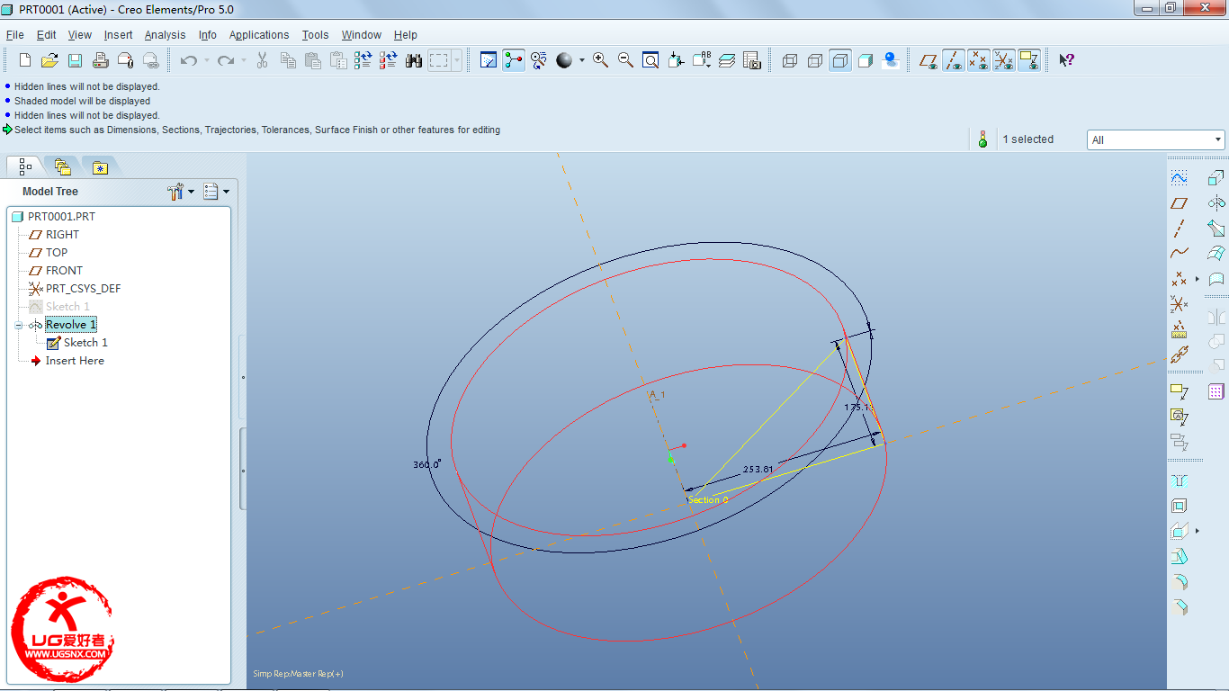Viewport: 1229px width, 691px height.
Task: Open the Edit menu
Action: tap(46, 35)
